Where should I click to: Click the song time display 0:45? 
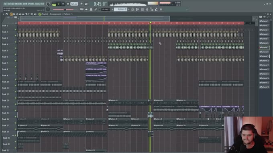(100, 4)
